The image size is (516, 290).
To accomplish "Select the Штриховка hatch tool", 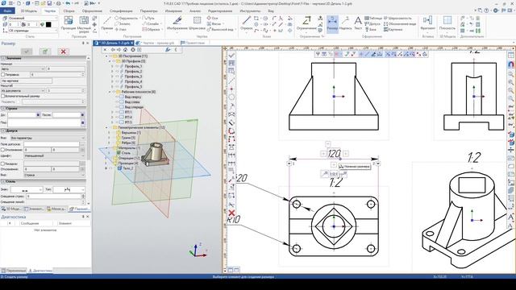I will 197,23.
